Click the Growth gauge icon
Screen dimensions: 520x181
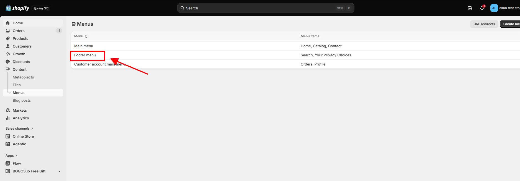tap(8, 54)
